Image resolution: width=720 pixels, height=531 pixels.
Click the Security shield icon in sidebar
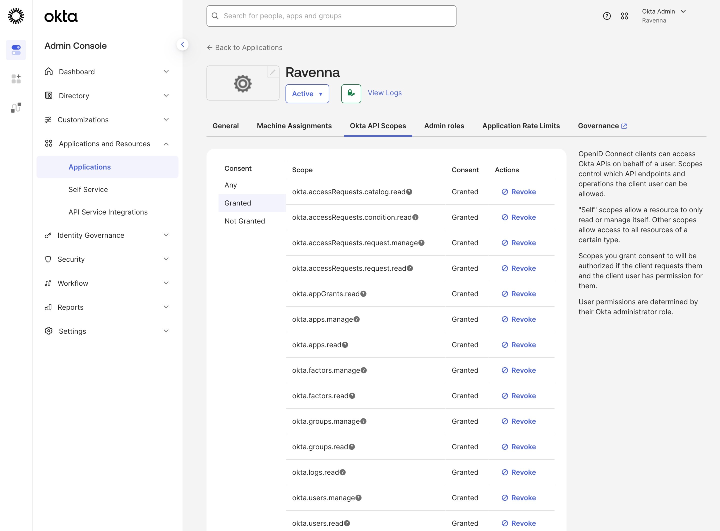point(48,259)
